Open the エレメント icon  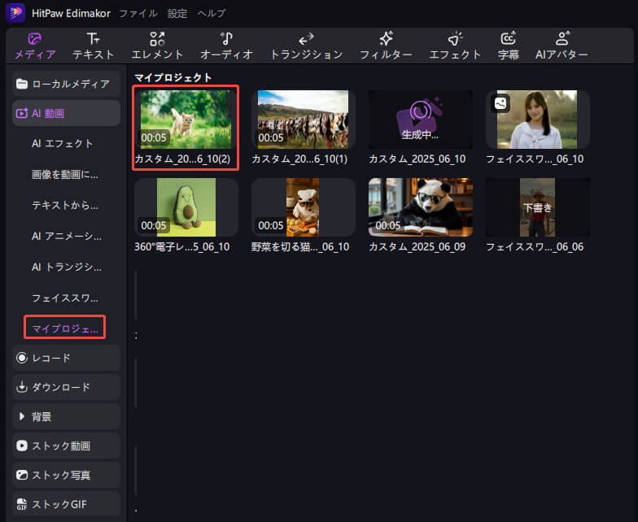157,39
